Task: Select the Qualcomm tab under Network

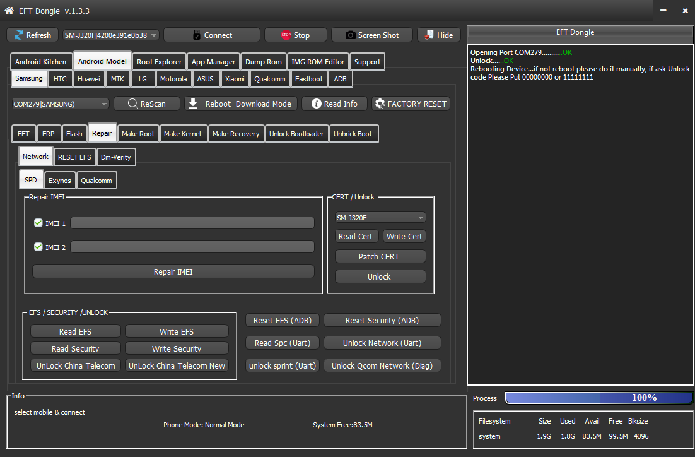Action: [96, 181]
